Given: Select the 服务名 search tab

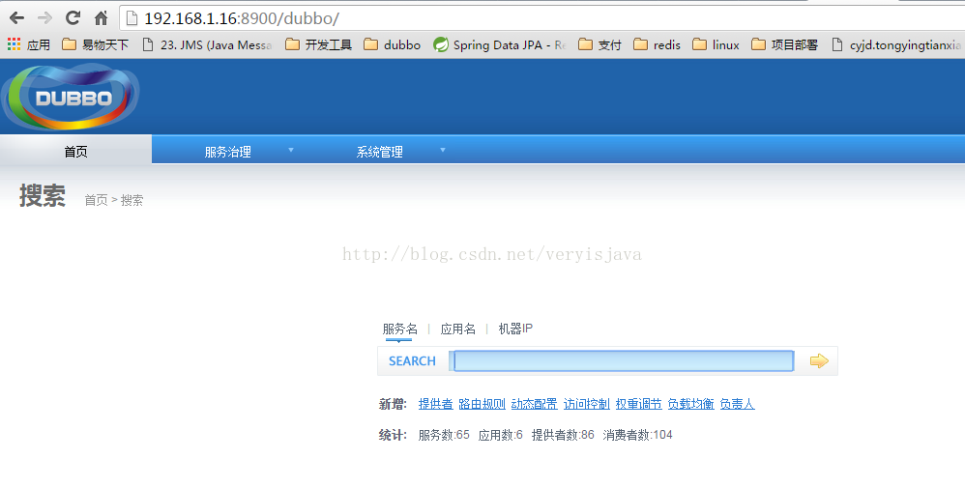Looking at the screenshot, I should [399, 329].
